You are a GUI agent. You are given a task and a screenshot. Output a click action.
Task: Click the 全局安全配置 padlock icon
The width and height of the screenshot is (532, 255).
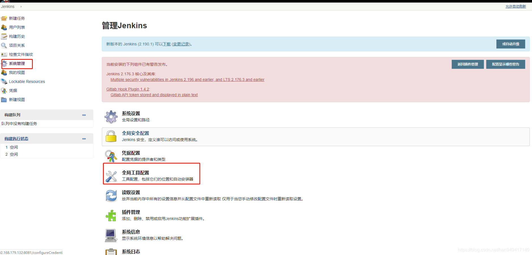111,137
